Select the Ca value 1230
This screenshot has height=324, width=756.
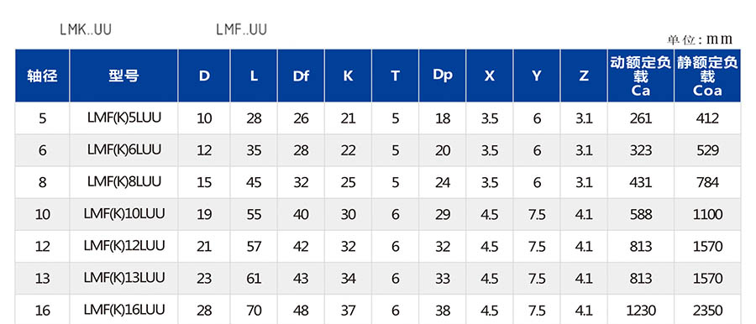pos(640,310)
